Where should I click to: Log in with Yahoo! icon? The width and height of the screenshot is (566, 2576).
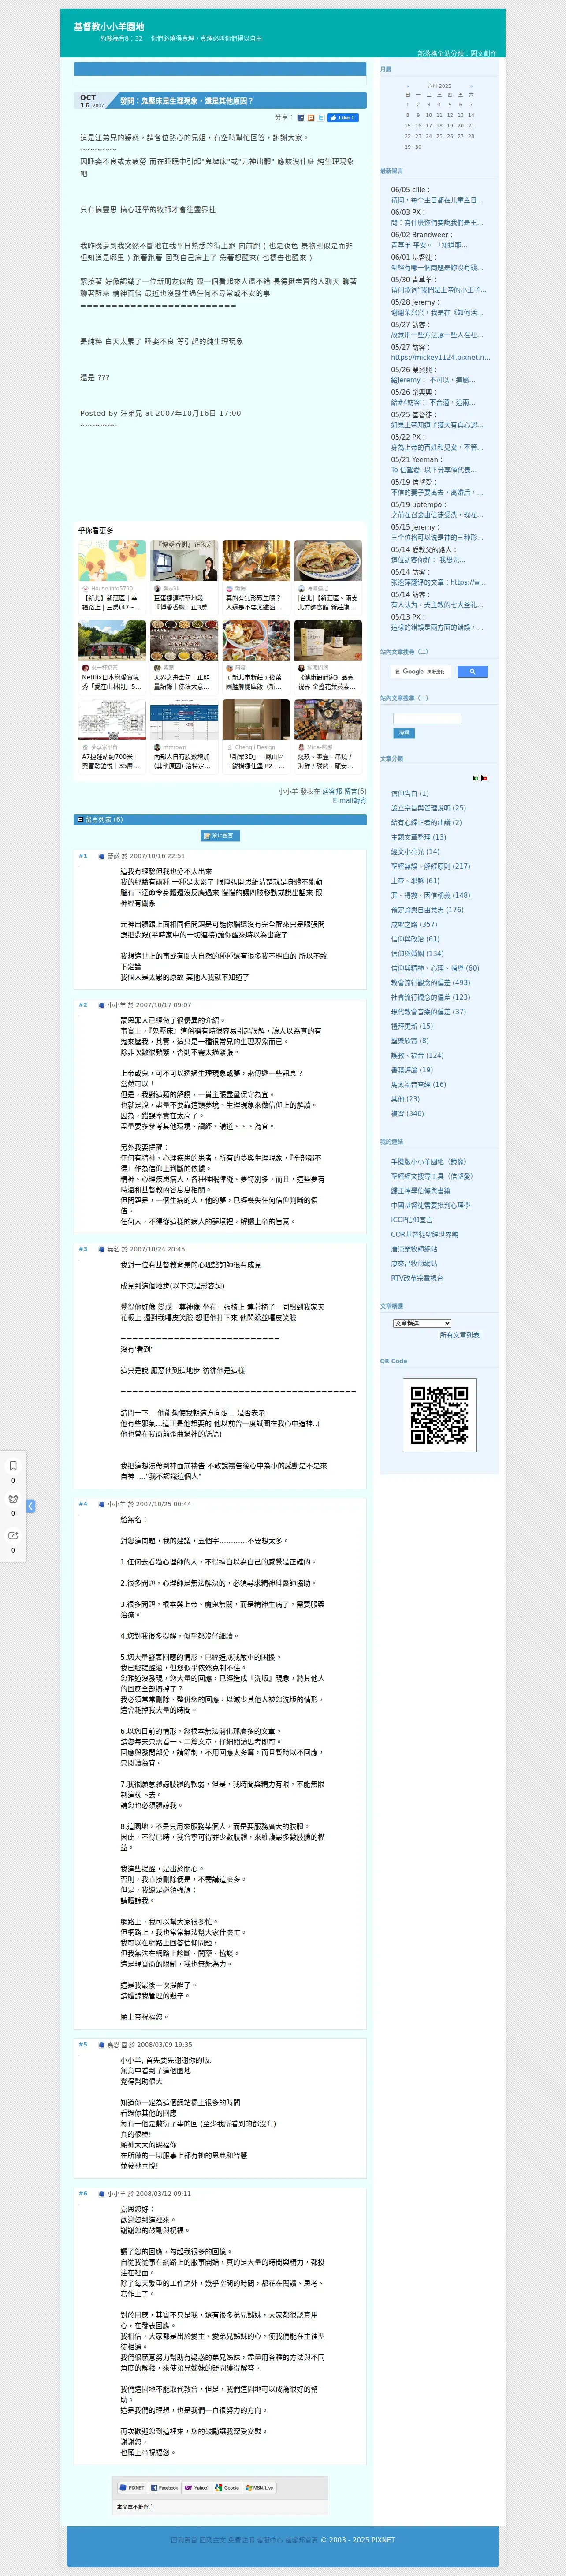pyautogui.click(x=196, y=2488)
